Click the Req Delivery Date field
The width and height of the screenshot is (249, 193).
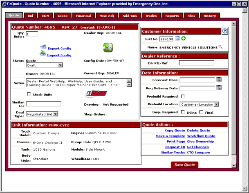point(197,88)
